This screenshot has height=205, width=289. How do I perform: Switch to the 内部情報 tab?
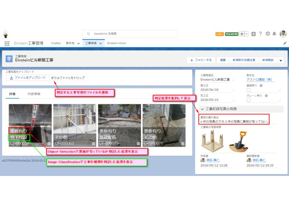[x=34, y=94]
